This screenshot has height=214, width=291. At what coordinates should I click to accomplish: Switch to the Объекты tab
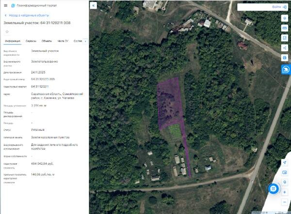47,41
